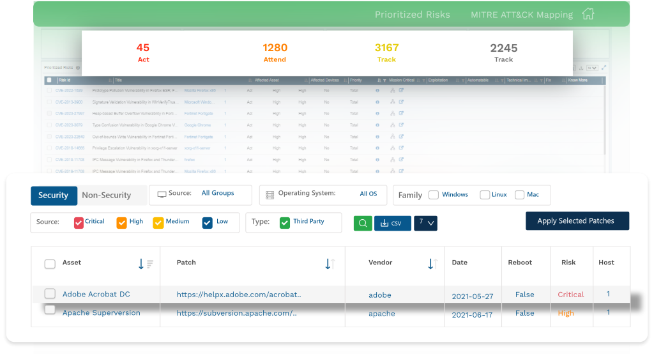The height and width of the screenshot is (354, 654).
Task: Switch to the Non-Security tab
Action: point(106,196)
